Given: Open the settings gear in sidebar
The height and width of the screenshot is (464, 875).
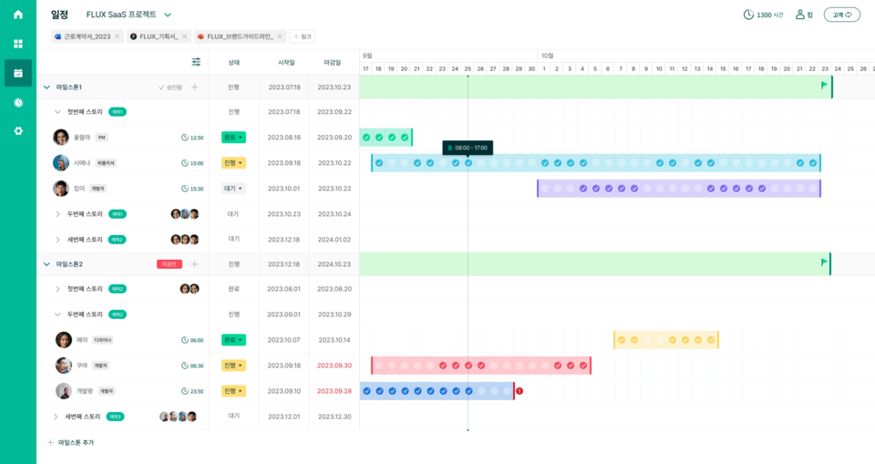Looking at the screenshot, I should (x=18, y=131).
